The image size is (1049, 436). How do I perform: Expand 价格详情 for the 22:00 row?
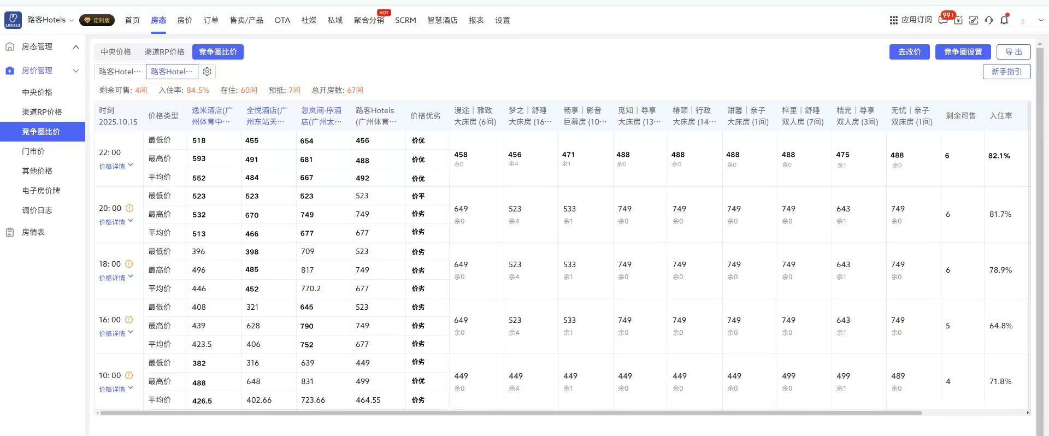(x=116, y=166)
